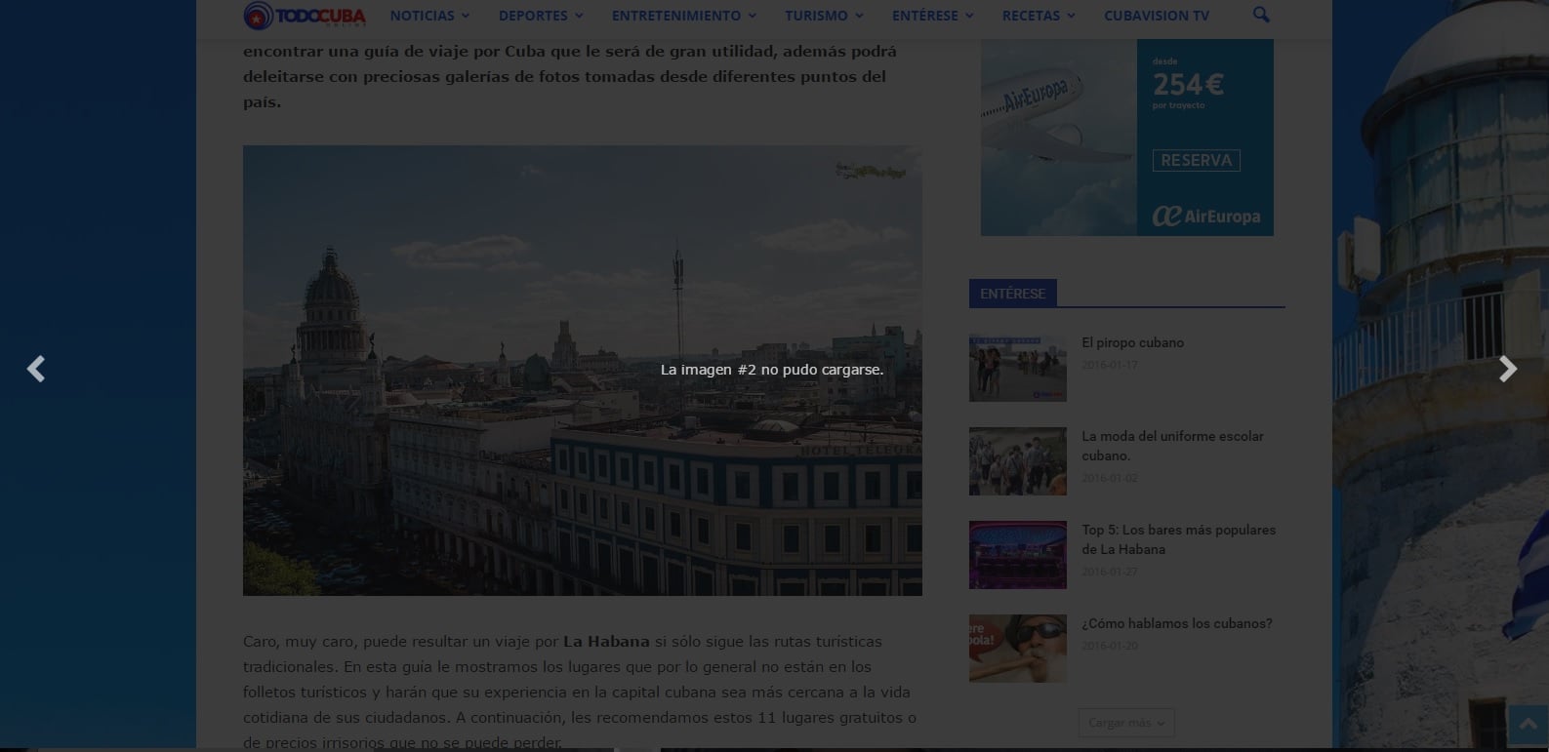This screenshot has width=1549, height=752.
Task: Click the date 2016-01-17 under El piropo cubano
Action: tap(1110, 365)
